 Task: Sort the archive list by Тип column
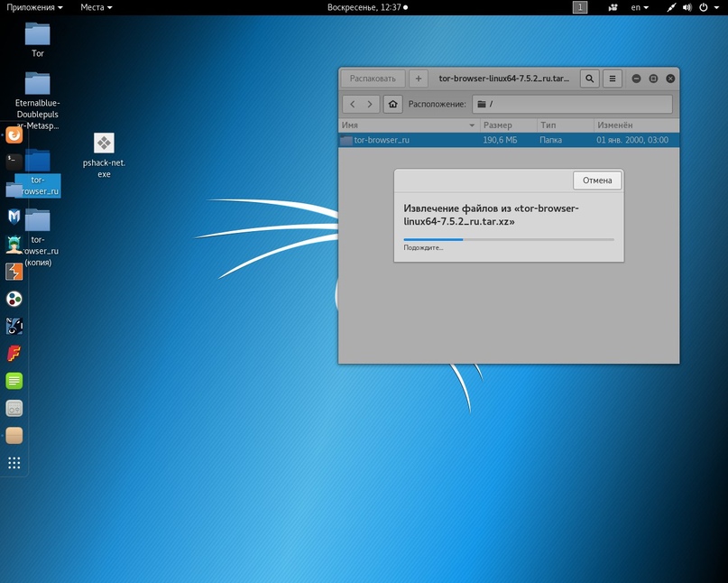pyautogui.click(x=565, y=125)
